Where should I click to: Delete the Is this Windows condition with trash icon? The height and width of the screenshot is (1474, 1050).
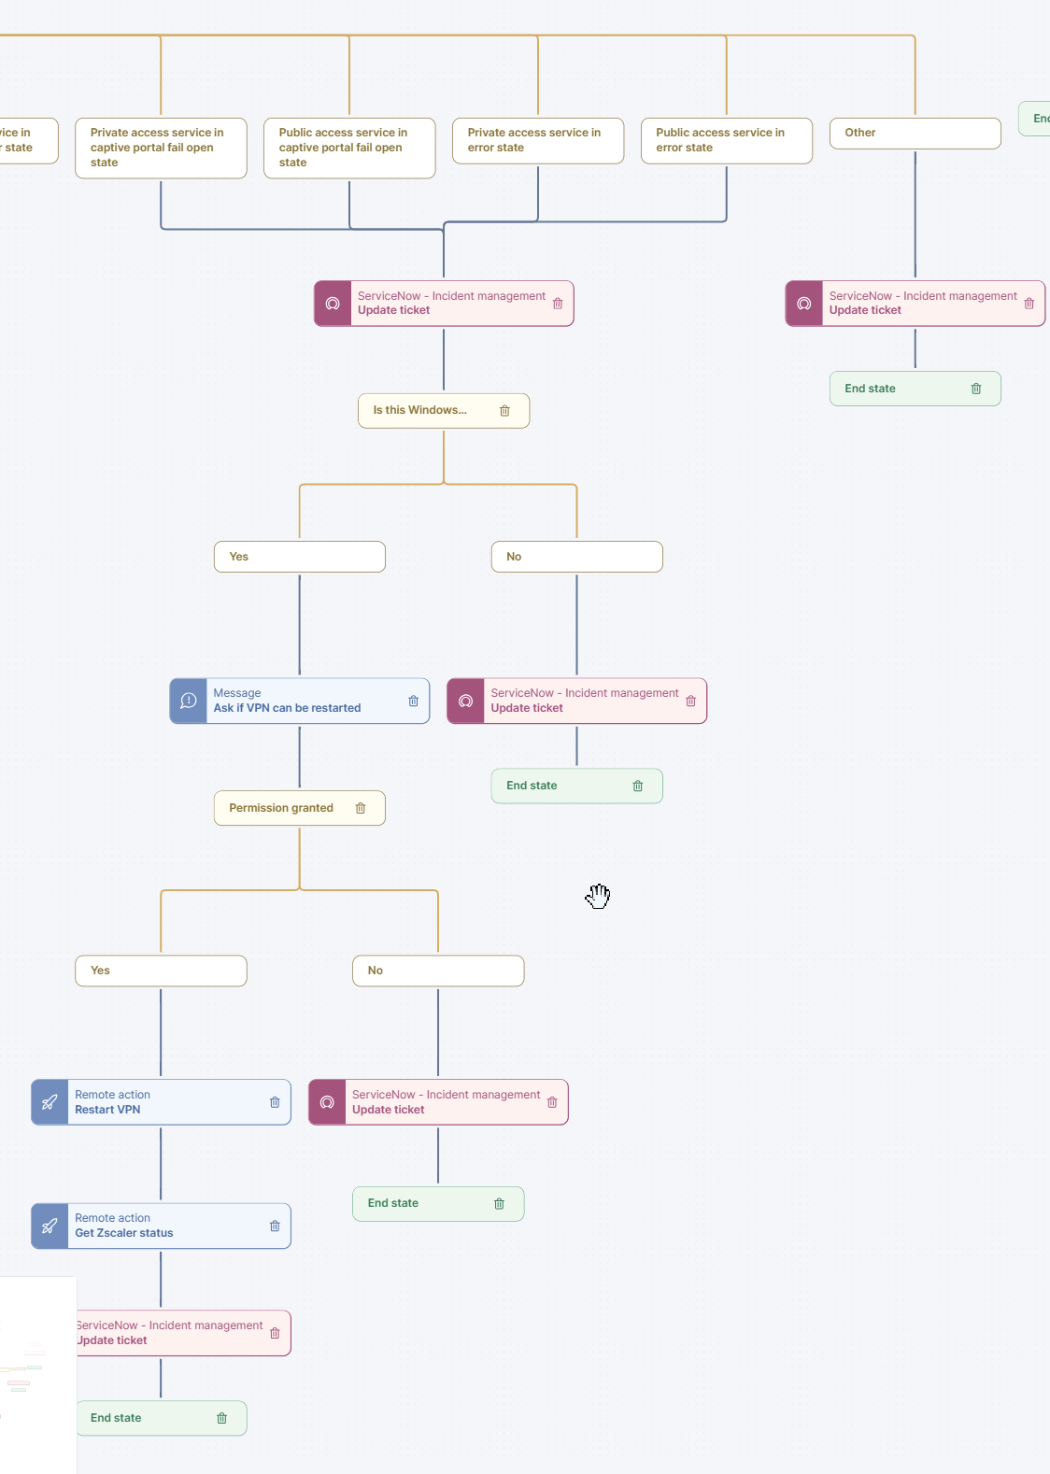click(505, 410)
